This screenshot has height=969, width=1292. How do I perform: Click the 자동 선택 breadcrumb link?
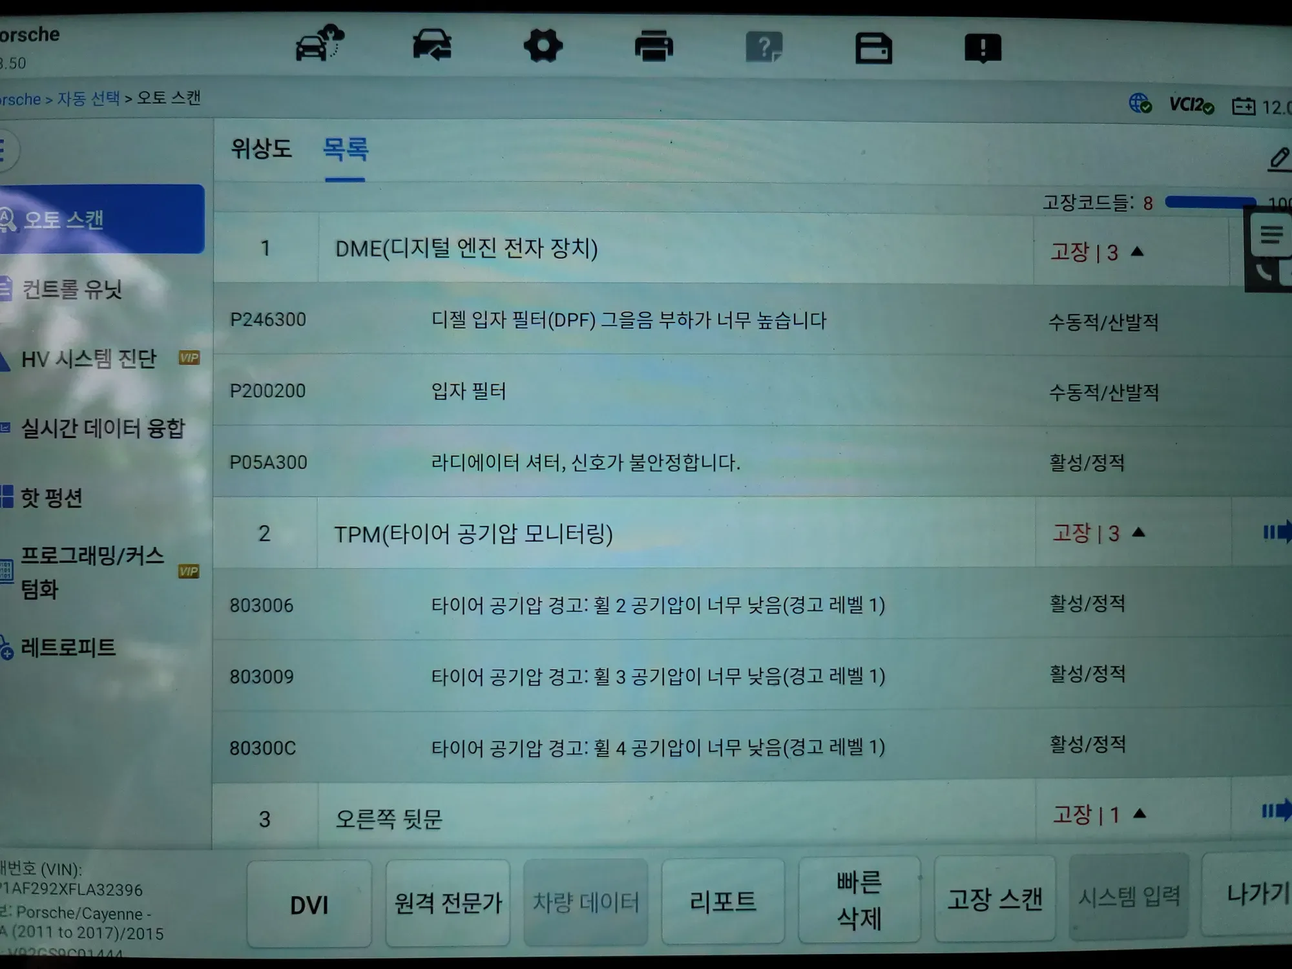pos(89,98)
